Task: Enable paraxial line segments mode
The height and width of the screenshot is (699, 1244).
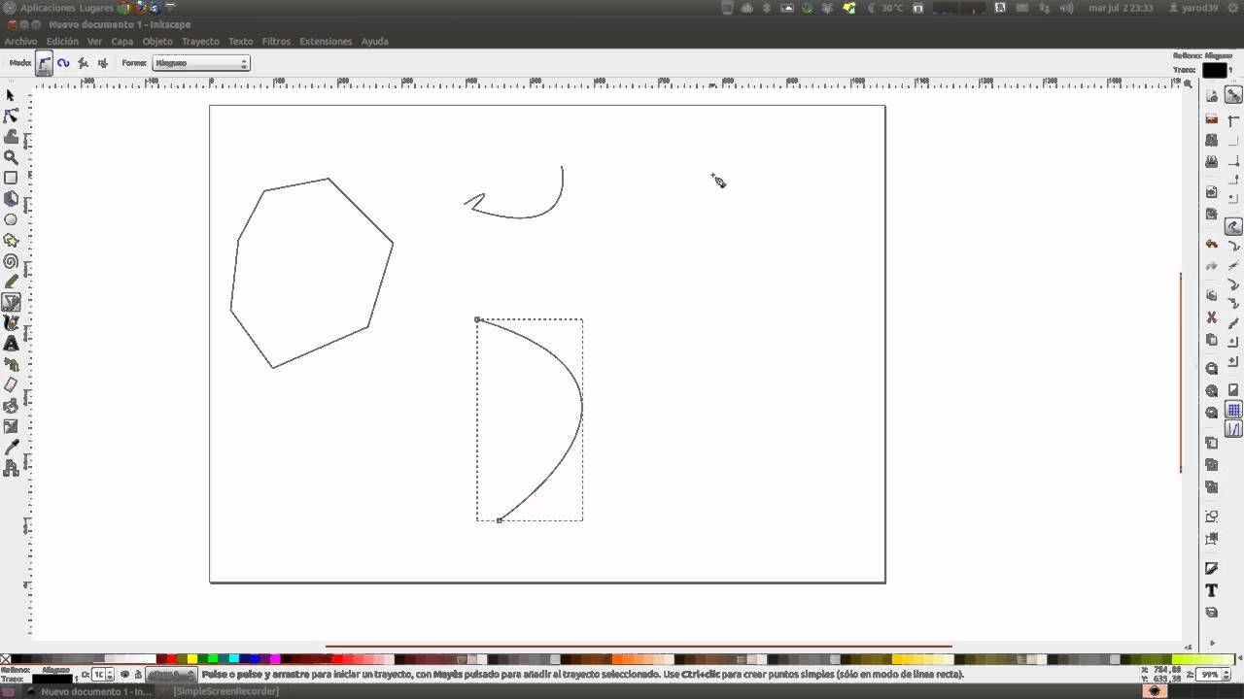Action: tap(102, 63)
